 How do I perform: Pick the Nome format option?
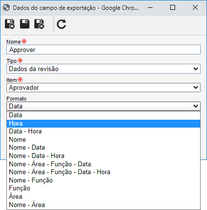(103, 139)
